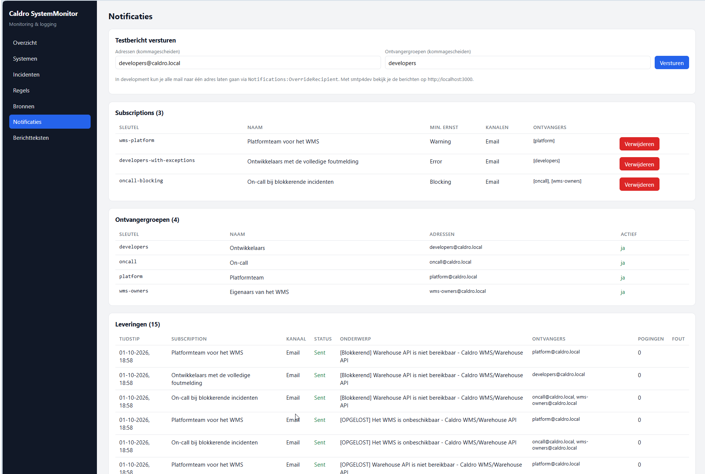Viewport: 705px width, 474px height.
Task: Click the Versturen button
Action: click(671, 63)
